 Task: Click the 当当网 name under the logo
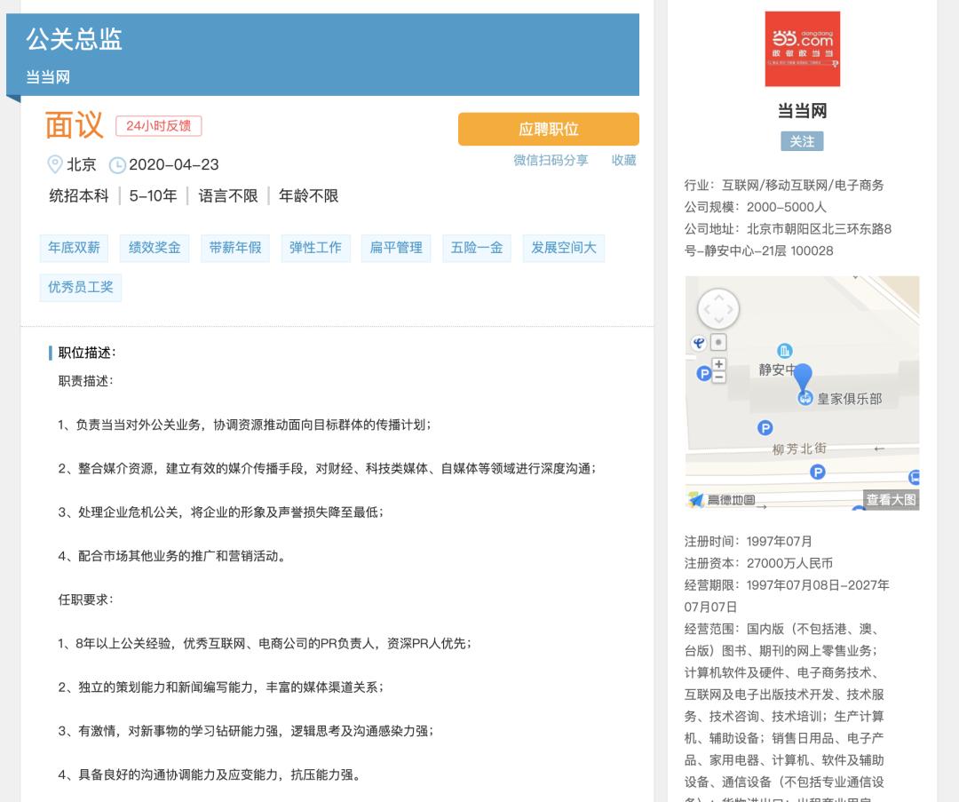click(x=802, y=111)
